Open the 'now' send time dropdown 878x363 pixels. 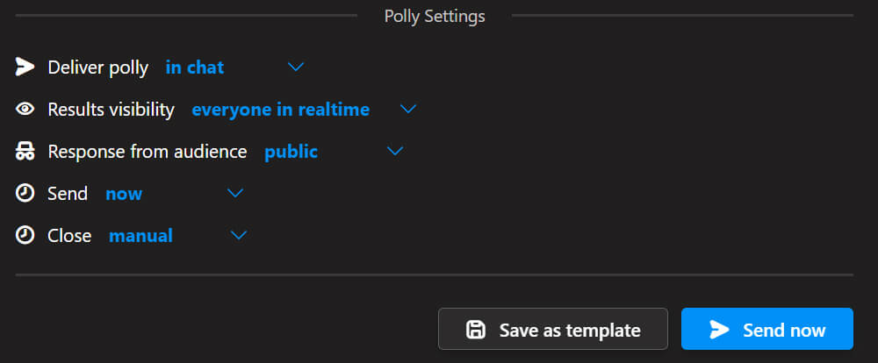click(124, 194)
